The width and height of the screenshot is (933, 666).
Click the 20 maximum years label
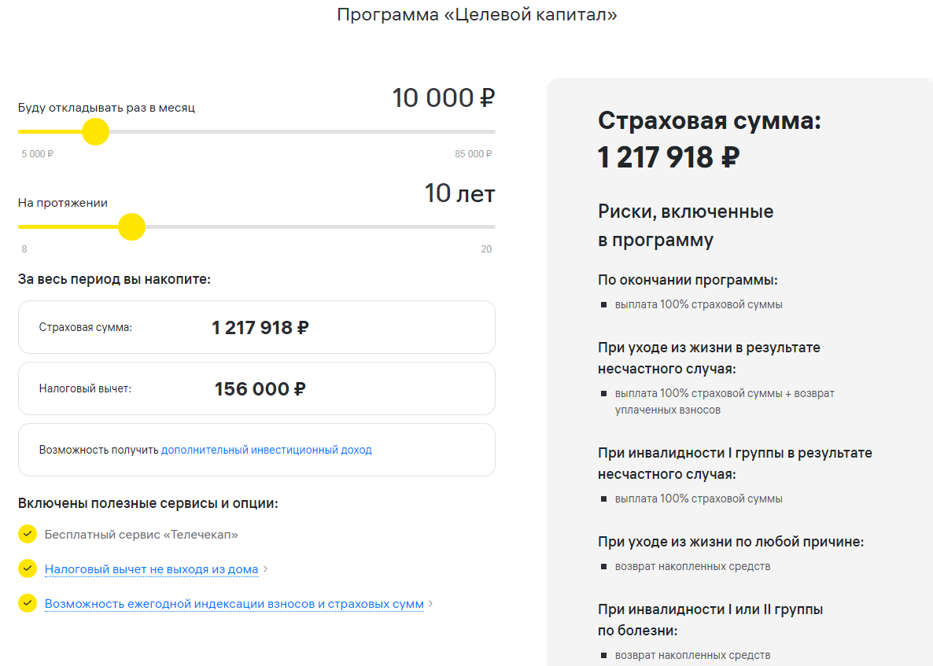tap(486, 249)
